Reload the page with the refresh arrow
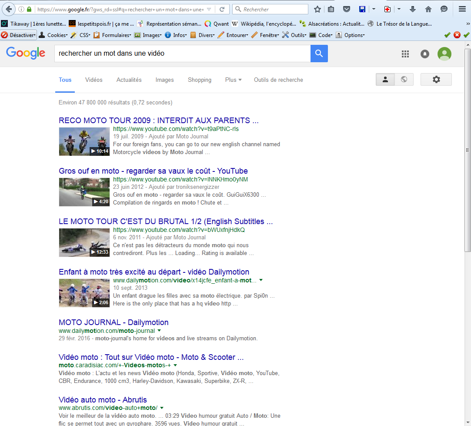 pyautogui.click(x=222, y=9)
